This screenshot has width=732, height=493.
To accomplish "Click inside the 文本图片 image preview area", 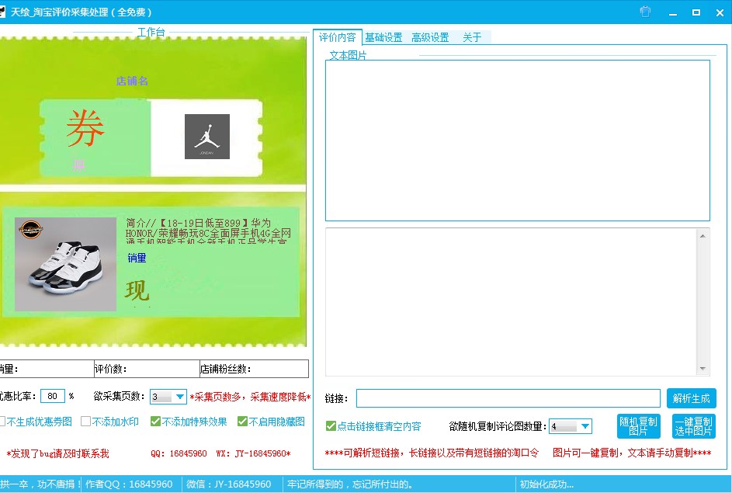I will pyautogui.click(x=517, y=141).
